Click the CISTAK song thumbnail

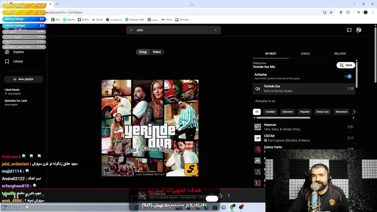(258, 138)
